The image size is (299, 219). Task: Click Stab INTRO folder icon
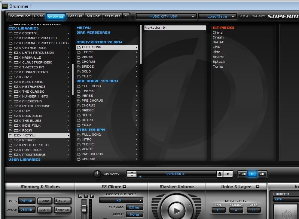[79, 140]
